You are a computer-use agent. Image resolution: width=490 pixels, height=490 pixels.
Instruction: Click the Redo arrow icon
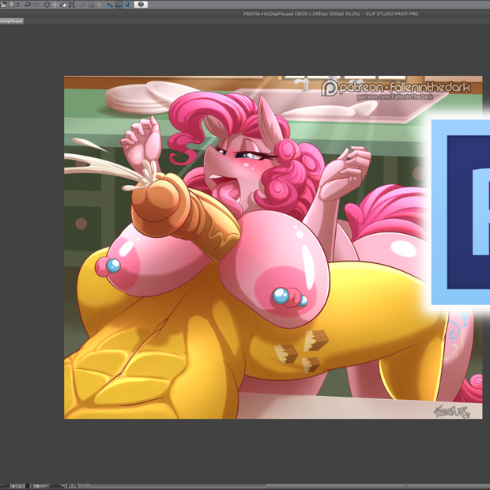point(37,5)
